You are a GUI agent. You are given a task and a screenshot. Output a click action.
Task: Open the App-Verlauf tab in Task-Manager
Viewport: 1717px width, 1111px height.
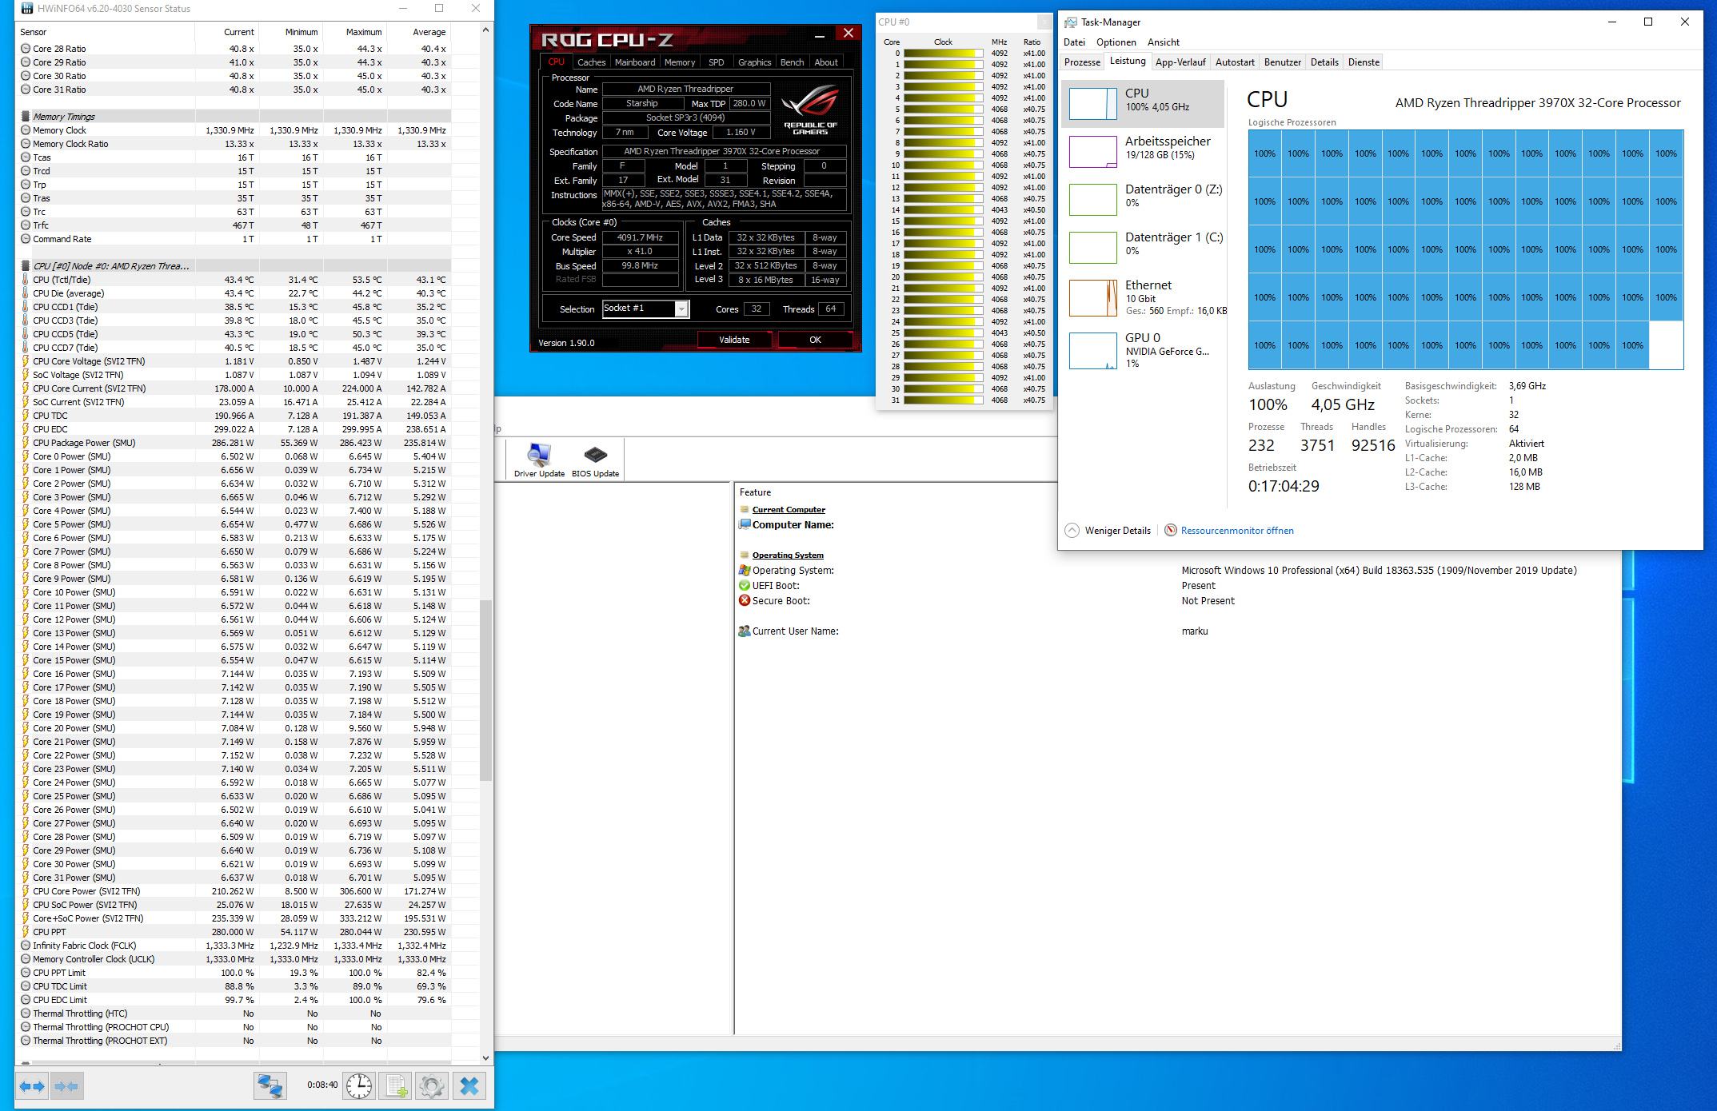[x=1180, y=62]
